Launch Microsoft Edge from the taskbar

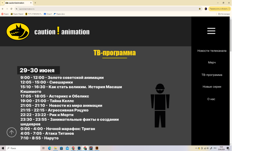pyautogui.click(x=50, y=148)
